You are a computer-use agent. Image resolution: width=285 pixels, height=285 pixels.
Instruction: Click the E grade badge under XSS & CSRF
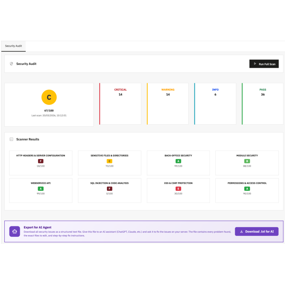click(178, 189)
